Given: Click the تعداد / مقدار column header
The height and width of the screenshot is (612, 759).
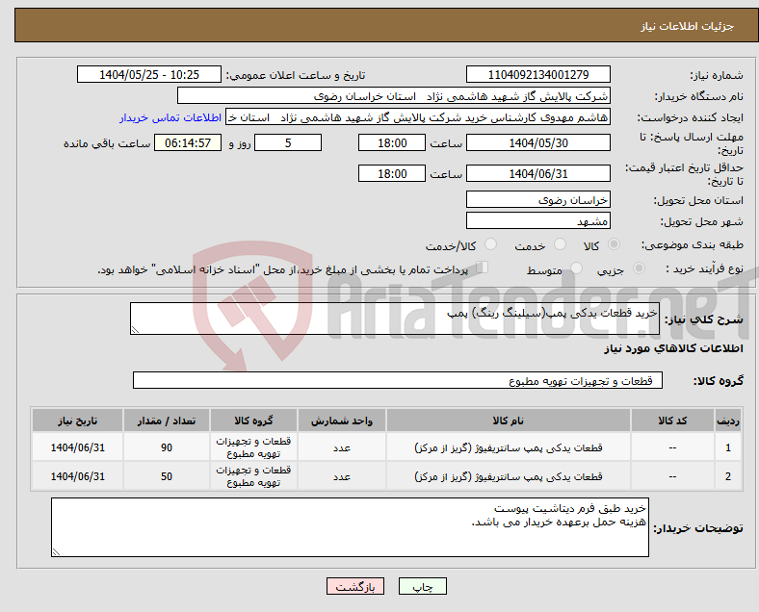Looking at the screenshot, I should (167, 421).
